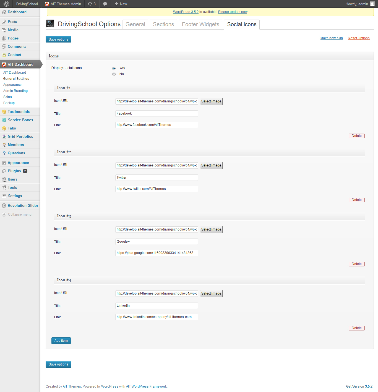Viewport: 378px width, 392px height.
Task: Click the Plugins plug icon
Action: tap(4, 171)
